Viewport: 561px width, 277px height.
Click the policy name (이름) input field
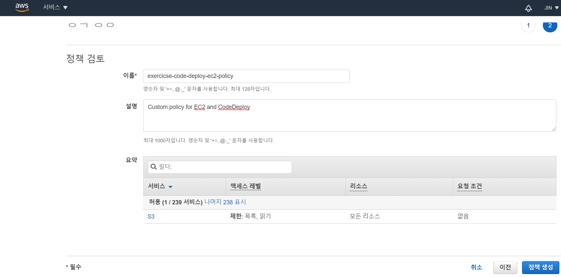coord(246,76)
